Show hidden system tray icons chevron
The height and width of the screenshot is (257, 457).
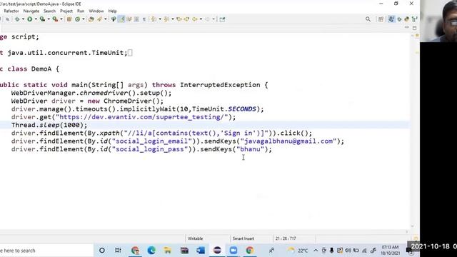pos(316,251)
